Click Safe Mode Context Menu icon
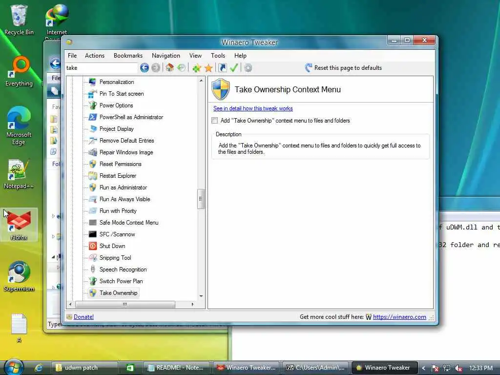500x375 pixels. 92,223
